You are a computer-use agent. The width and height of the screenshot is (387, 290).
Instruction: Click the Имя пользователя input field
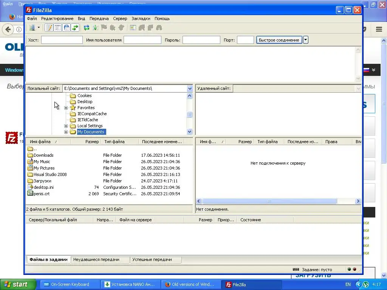pos(142,40)
